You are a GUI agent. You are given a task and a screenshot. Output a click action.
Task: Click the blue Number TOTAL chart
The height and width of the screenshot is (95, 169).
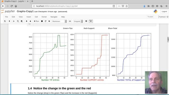click(134, 55)
